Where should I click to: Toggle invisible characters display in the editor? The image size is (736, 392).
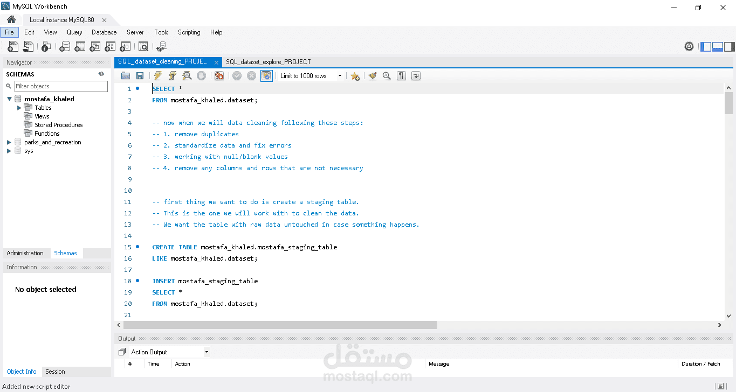(x=401, y=75)
